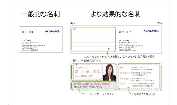177x105 pixels.
Task: Select cellar phone line on the general card
Action: [30, 50]
